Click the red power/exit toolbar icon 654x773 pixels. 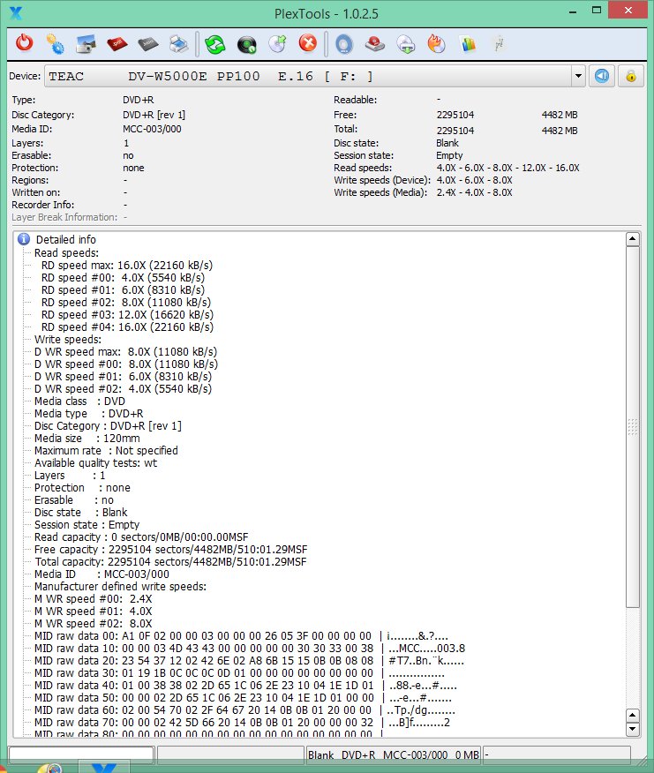click(x=24, y=43)
